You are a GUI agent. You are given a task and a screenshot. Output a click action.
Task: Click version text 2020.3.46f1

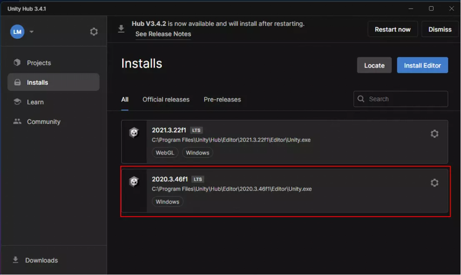(170, 179)
